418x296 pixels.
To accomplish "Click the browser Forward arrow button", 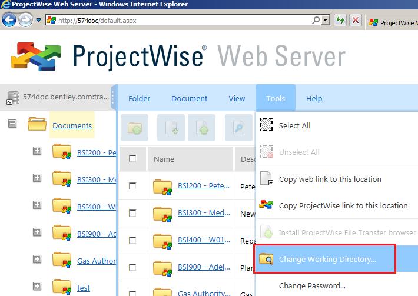I will click(x=25, y=19).
